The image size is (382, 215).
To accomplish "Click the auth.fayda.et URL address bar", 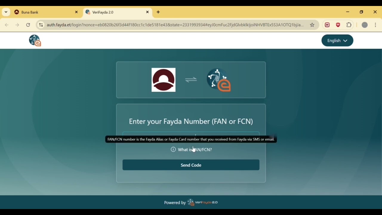I will [x=175, y=25].
